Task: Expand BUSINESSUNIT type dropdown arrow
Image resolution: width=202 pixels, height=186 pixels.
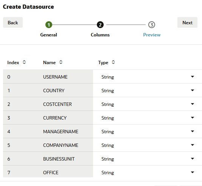Action: (x=193, y=159)
